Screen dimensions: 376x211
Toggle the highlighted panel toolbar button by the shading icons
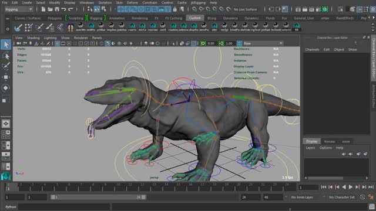click(108, 43)
